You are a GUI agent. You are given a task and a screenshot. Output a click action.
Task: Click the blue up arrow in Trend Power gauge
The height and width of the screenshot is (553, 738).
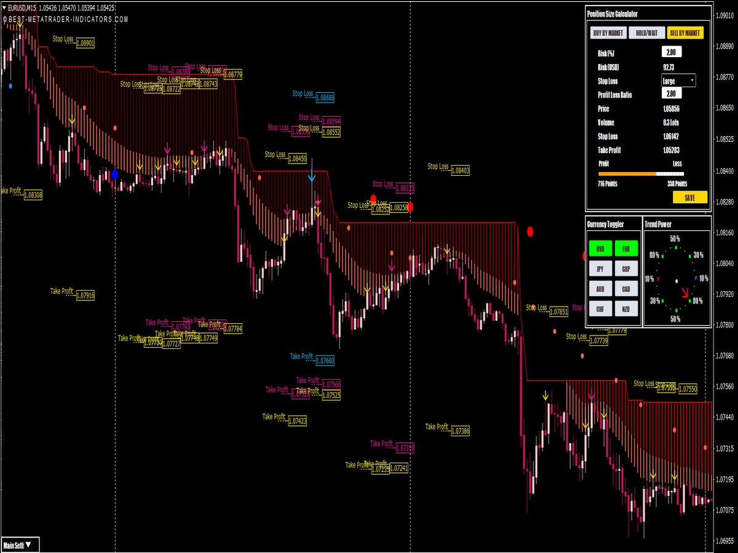pos(696,278)
